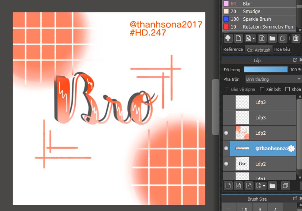Undock the Lớp panel with pop-out icon
This screenshot has width=302, height=211.
point(295,60)
